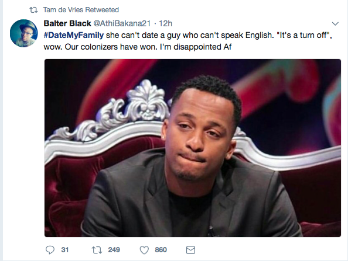
Task: Expand the tweet options chevron menu
Action: (335, 23)
